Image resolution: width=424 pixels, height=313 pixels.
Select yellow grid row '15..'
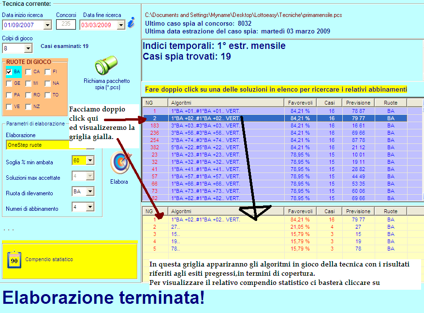tap(275, 234)
